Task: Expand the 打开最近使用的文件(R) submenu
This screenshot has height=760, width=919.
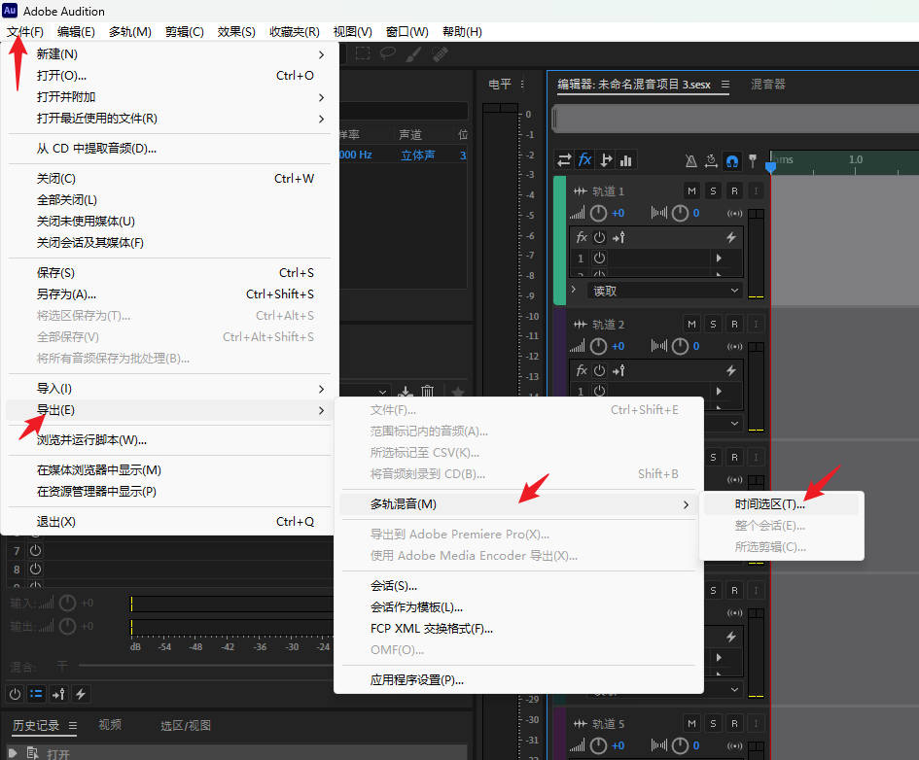Action: (170, 119)
